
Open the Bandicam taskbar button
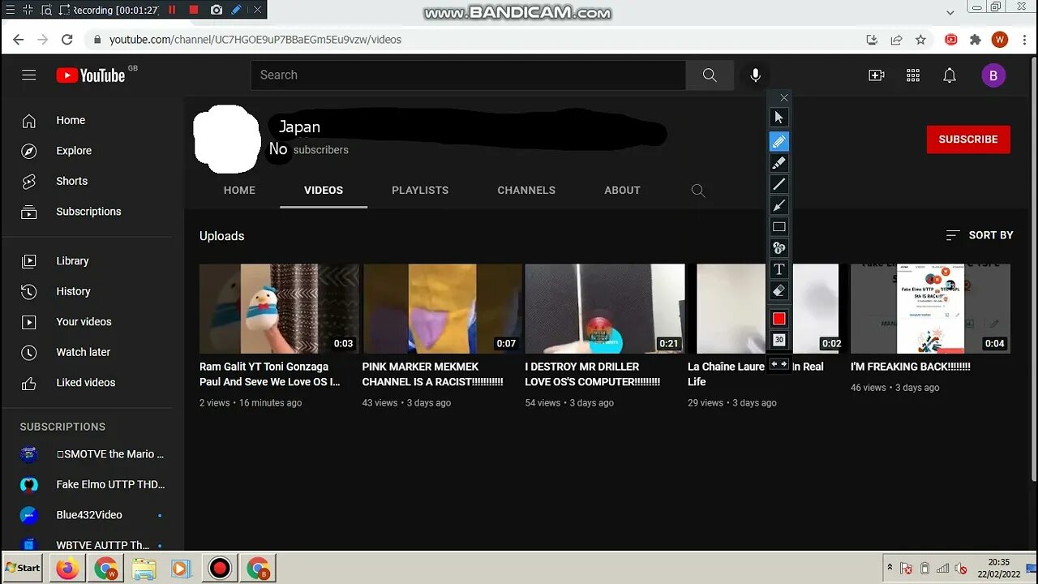[x=220, y=568]
